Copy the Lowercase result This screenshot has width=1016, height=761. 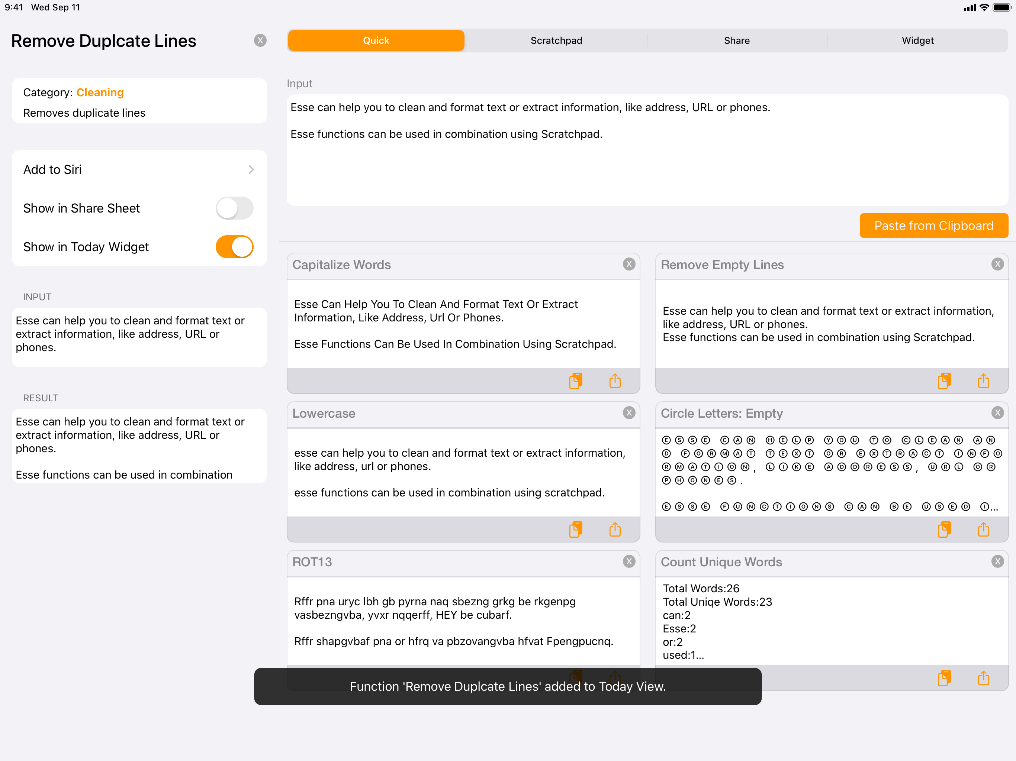click(576, 529)
